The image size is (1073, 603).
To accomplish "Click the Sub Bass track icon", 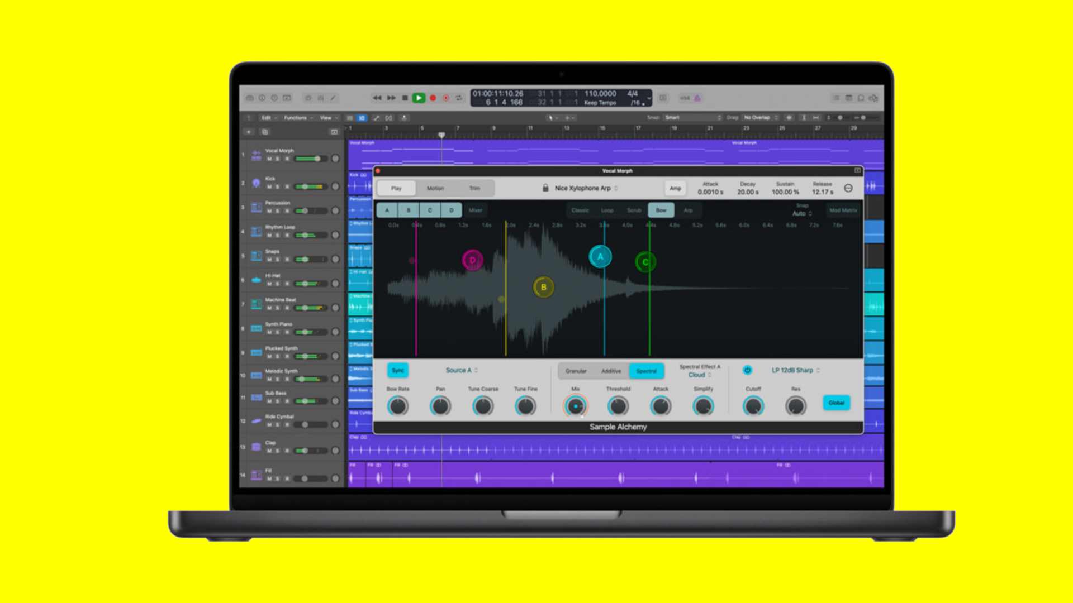I will [257, 397].
